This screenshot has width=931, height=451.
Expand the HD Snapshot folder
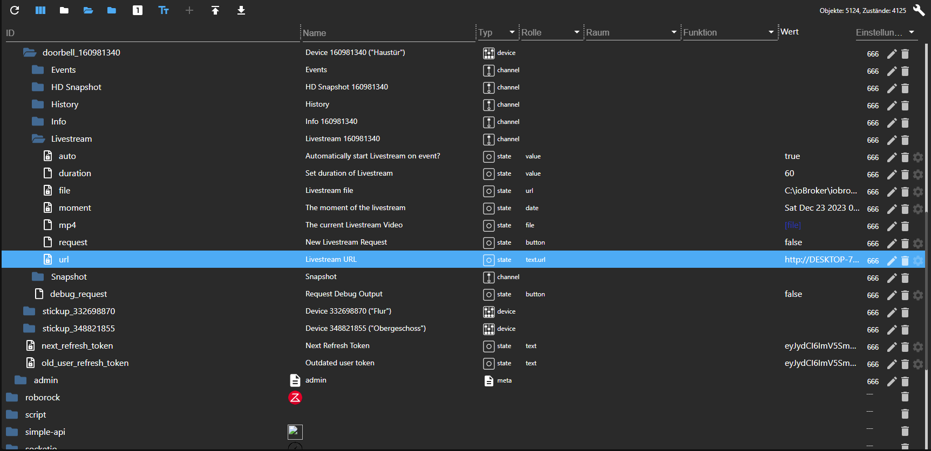pyautogui.click(x=38, y=87)
